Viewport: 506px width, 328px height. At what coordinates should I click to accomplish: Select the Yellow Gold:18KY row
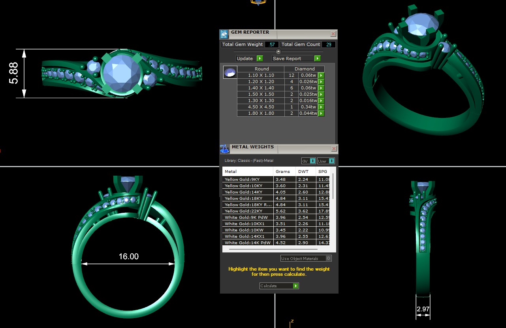(276, 198)
